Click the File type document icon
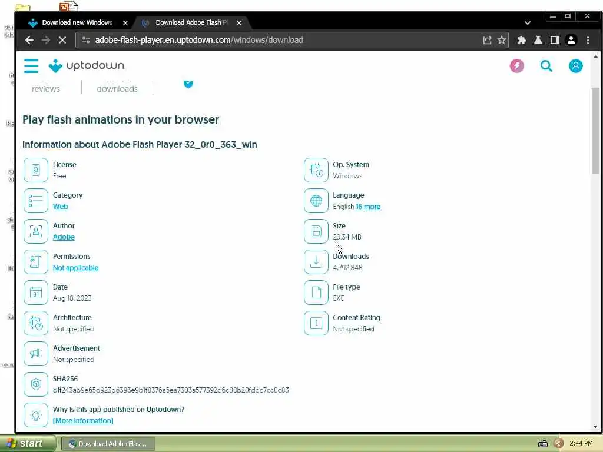603x452 pixels. click(316, 293)
